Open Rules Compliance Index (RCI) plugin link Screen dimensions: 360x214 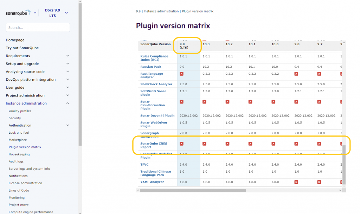(x=154, y=58)
